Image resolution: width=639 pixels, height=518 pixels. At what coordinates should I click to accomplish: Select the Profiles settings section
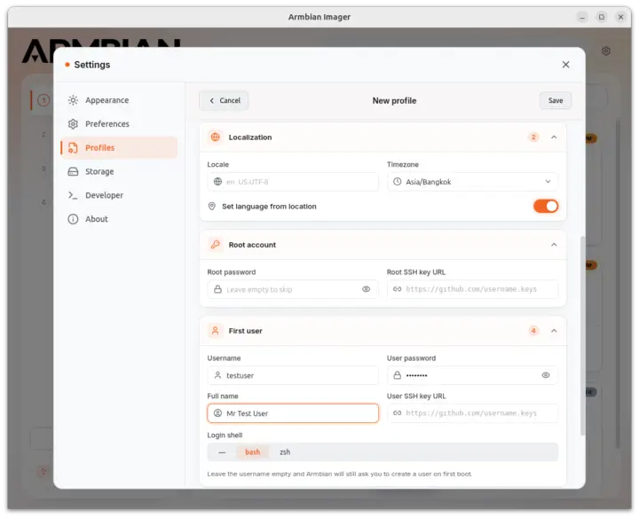[119, 147]
